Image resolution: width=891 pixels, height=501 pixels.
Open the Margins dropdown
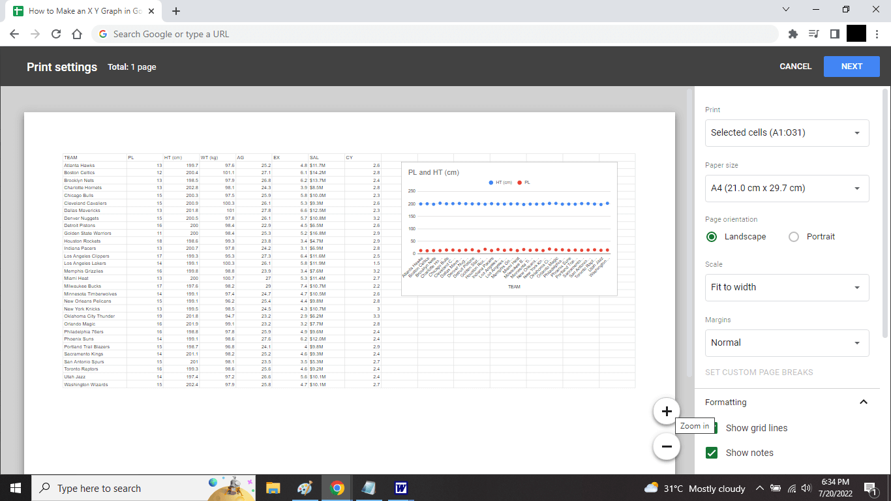coord(787,342)
